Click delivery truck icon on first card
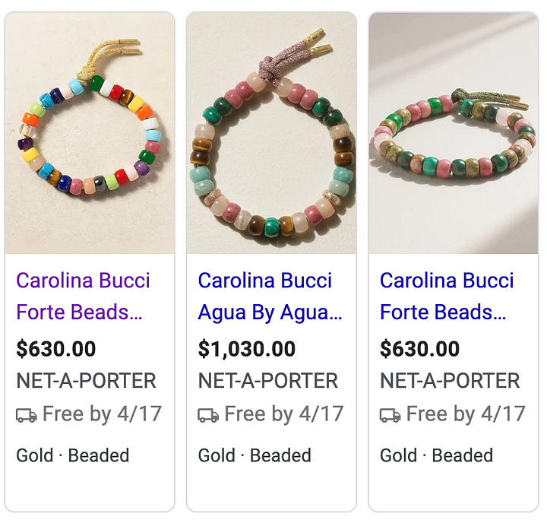Screen dimensions: 547x520 [x=27, y=415]
